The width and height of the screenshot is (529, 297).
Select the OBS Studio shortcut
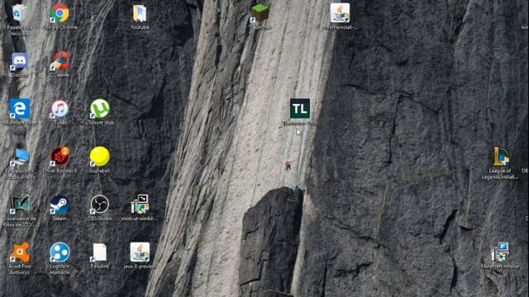100,205
